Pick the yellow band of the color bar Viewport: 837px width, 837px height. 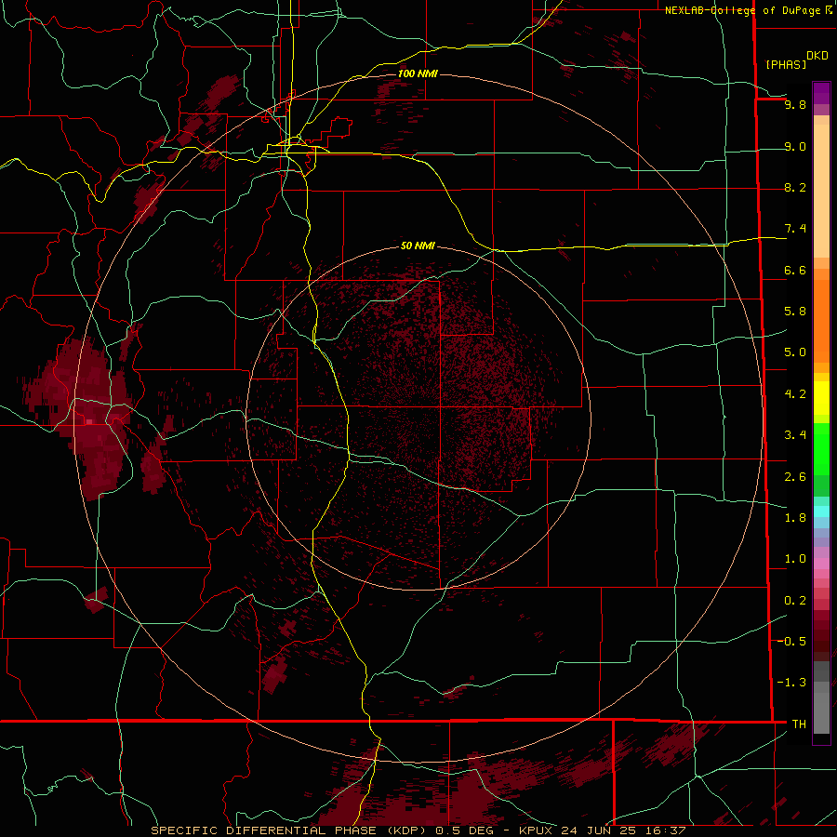point(821,397)
